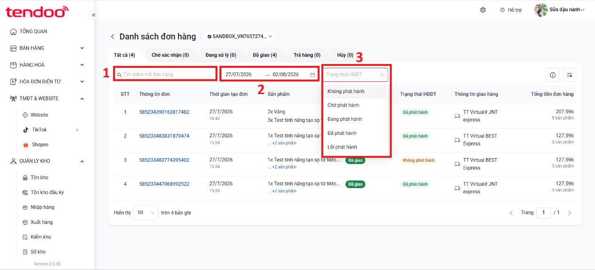Click the TikTok icon in sidebar
Screen dimensions: 595x270
point(26,130)
